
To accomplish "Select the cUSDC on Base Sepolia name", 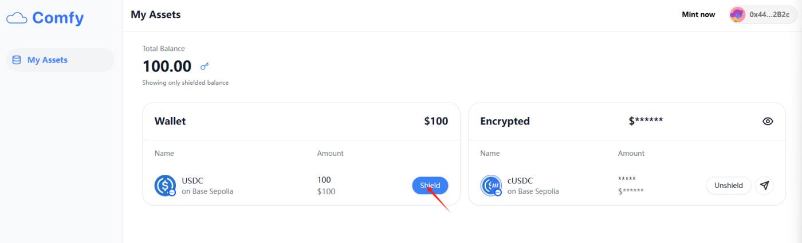I will (533, 186).
